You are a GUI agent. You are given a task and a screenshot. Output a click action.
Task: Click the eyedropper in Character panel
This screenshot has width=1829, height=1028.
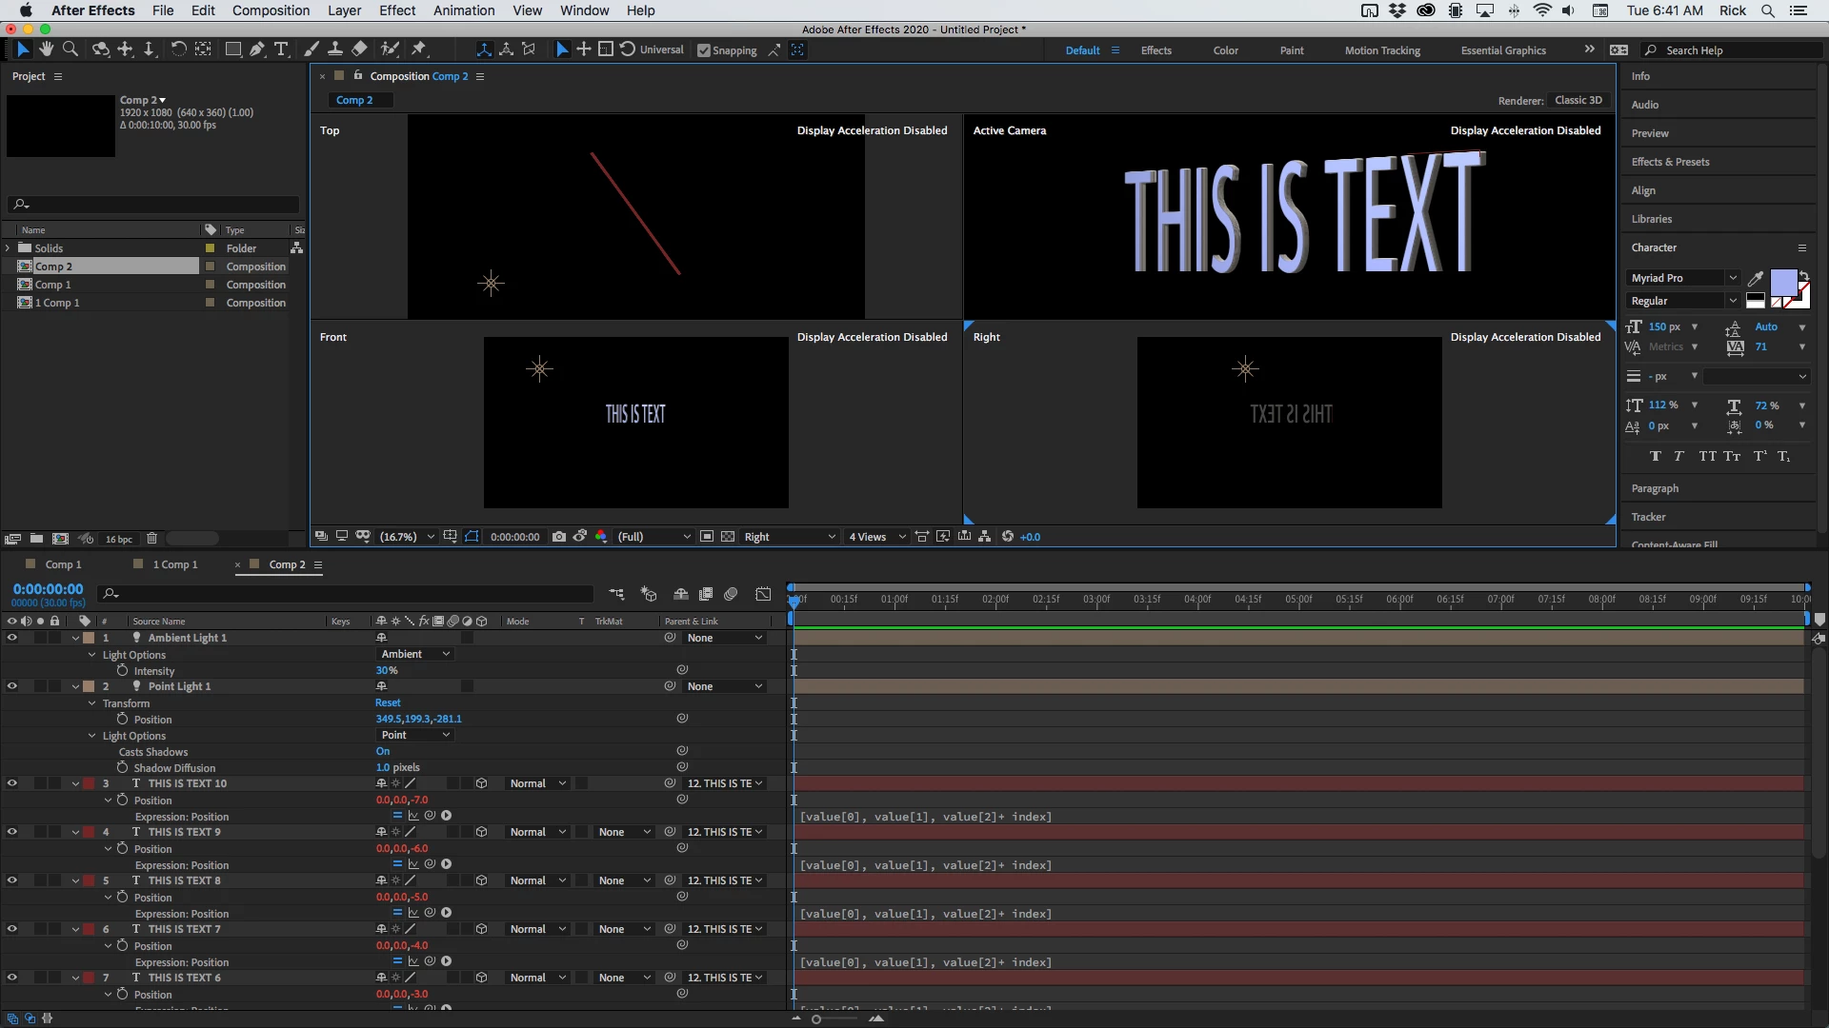tap(1756, 278)
